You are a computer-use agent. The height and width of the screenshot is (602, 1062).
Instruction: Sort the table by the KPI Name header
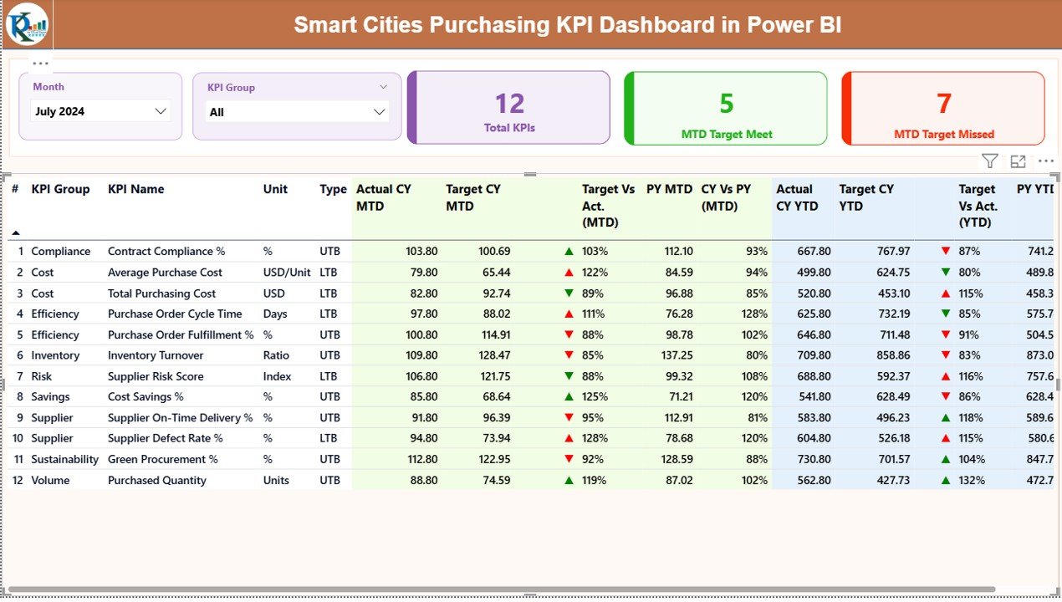coord(135,189)
